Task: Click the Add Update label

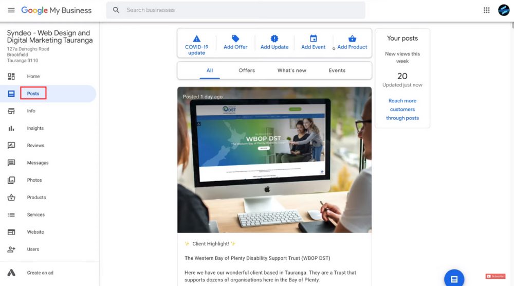Action: click(x=274, y=47)
